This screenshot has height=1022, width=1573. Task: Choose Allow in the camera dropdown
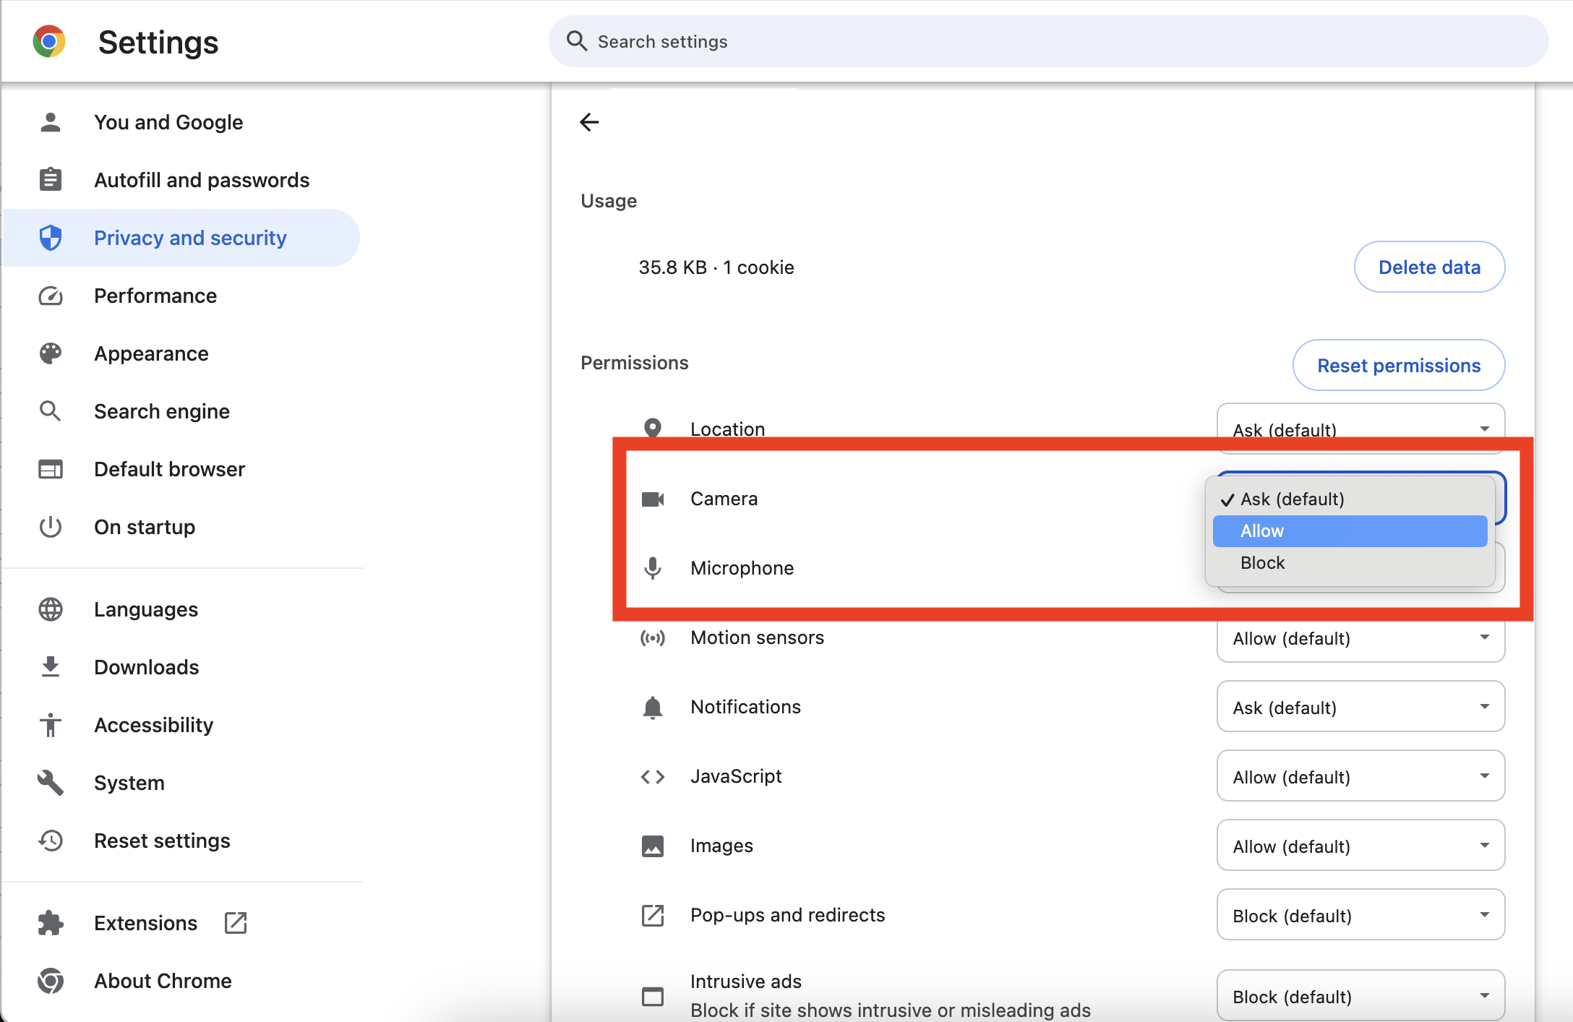pos(1350,531)
